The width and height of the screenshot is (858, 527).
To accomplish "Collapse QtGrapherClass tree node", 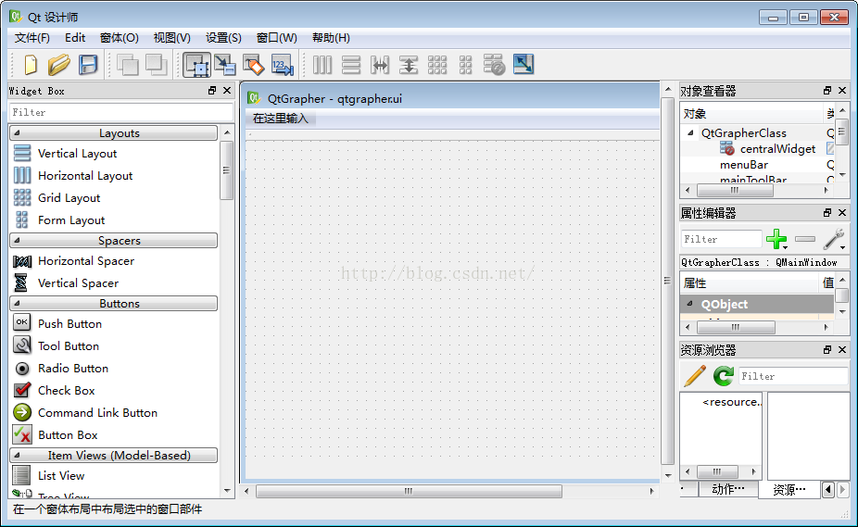I will click(690, 133).
